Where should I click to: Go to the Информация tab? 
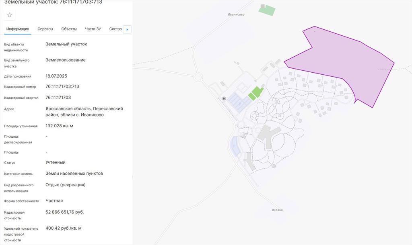18,29
